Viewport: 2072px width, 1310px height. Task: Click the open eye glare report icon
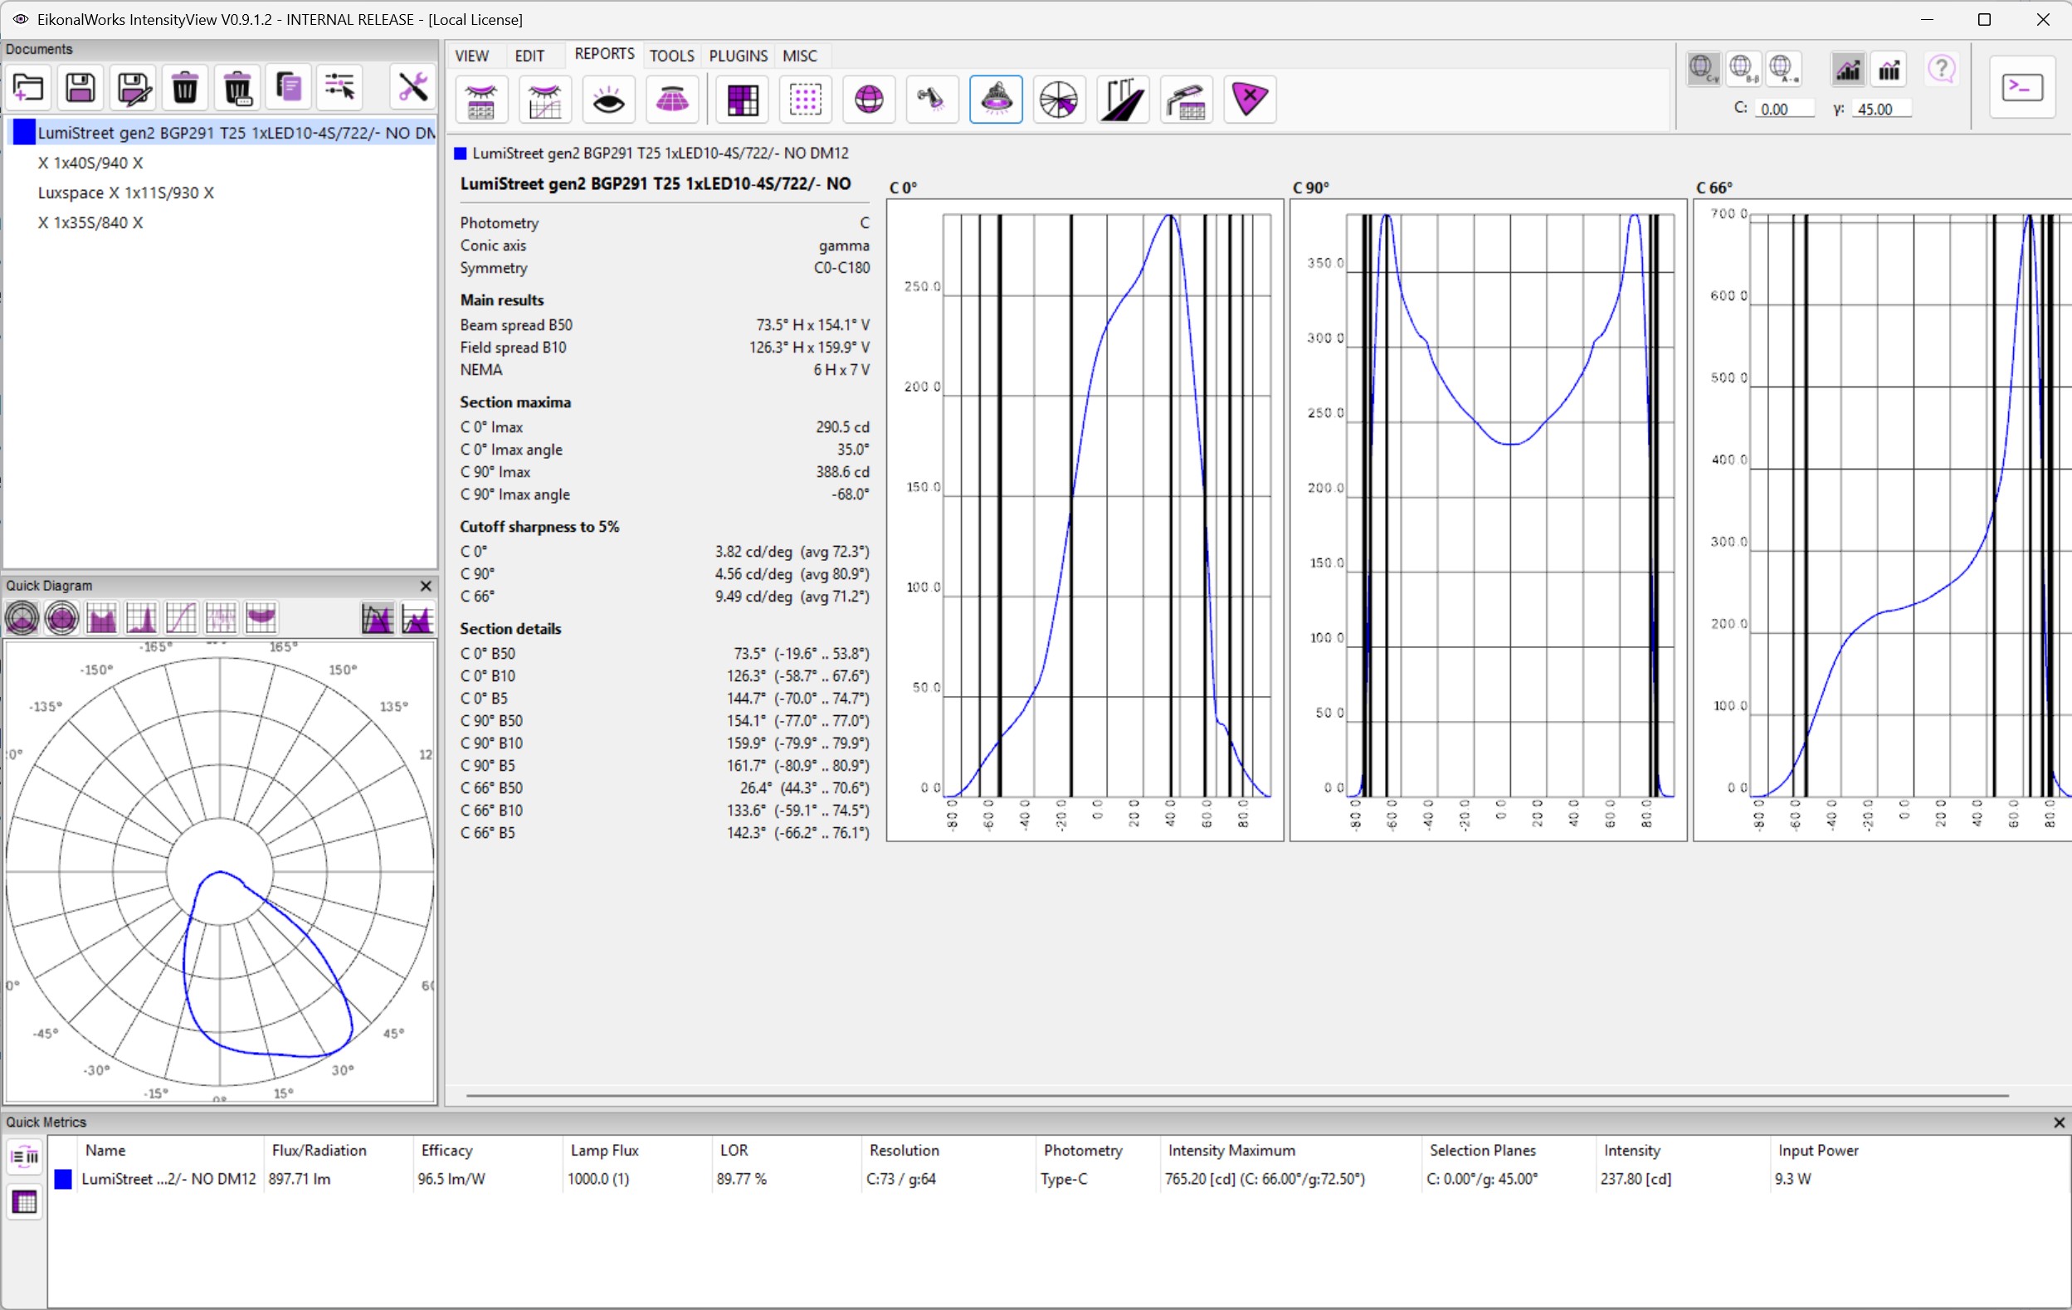(608, 100)
